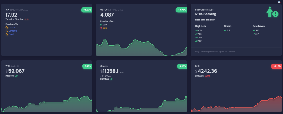The height and width of the screenshot is (114, 283).
Task: Click the WTI Crude Oil price chart
Action: tap(46, 106)
